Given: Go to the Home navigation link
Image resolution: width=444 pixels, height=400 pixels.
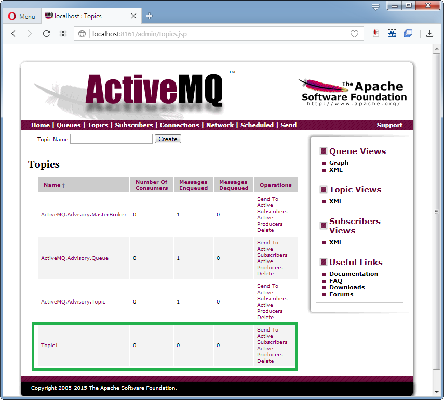Looking at the screenshot, I should pyautogui.click(x=41, y=125).
